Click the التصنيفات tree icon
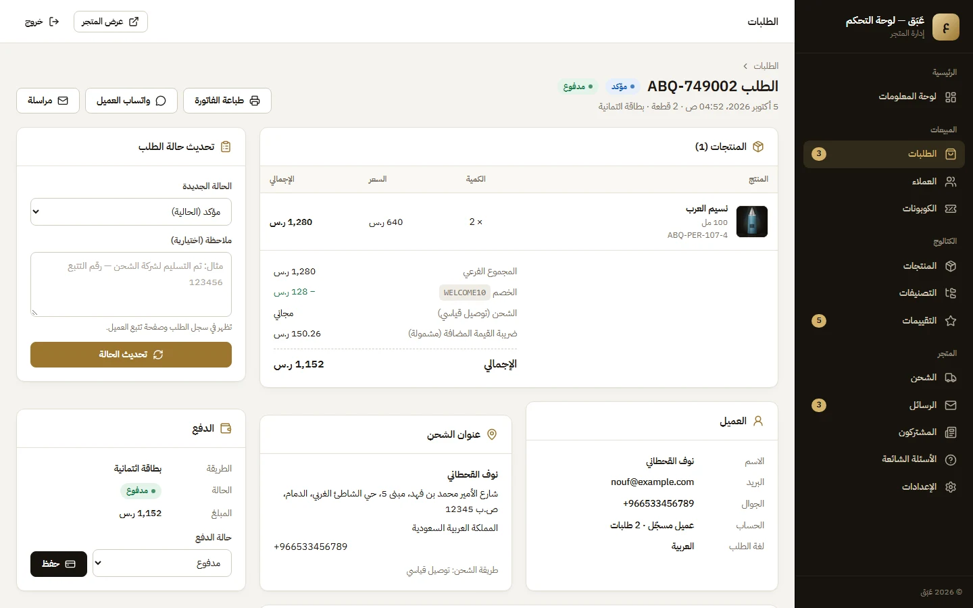Image resolution: width=973 pixels, height=608 pixels. point(951,293)
